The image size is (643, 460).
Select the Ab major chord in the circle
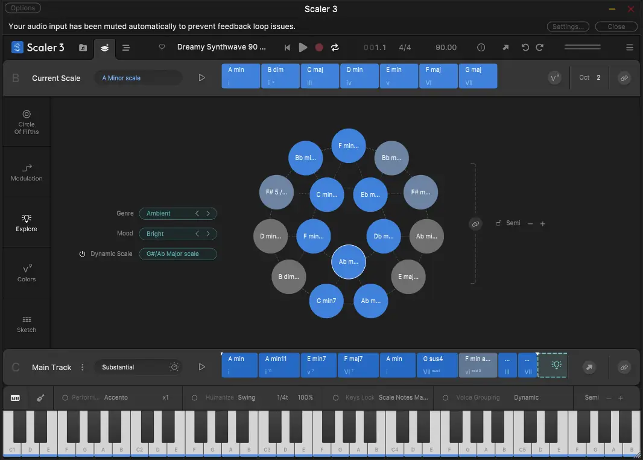349,262
